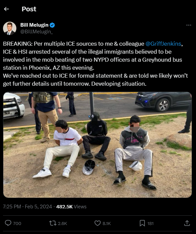
Task: Open Bill Melugin's profile picture
Action: click(x=10, y=28)
